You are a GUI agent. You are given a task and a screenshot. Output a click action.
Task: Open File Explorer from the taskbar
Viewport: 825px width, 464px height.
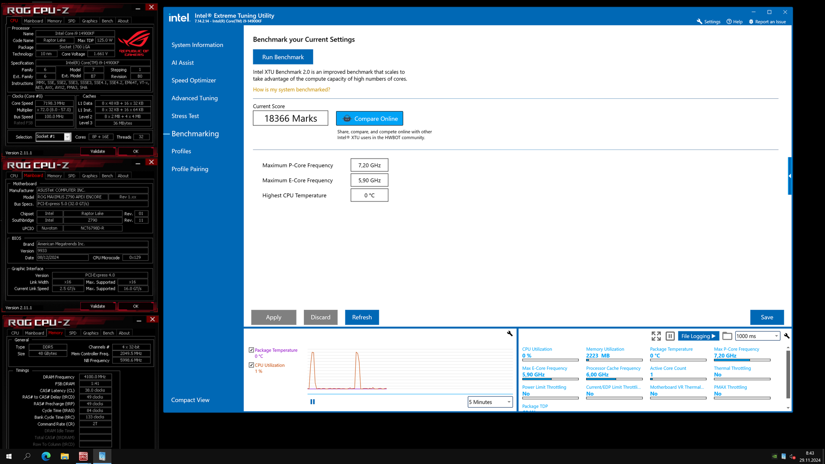[64, 456]
